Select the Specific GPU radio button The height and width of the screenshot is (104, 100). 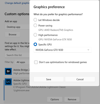click(35, 44)
